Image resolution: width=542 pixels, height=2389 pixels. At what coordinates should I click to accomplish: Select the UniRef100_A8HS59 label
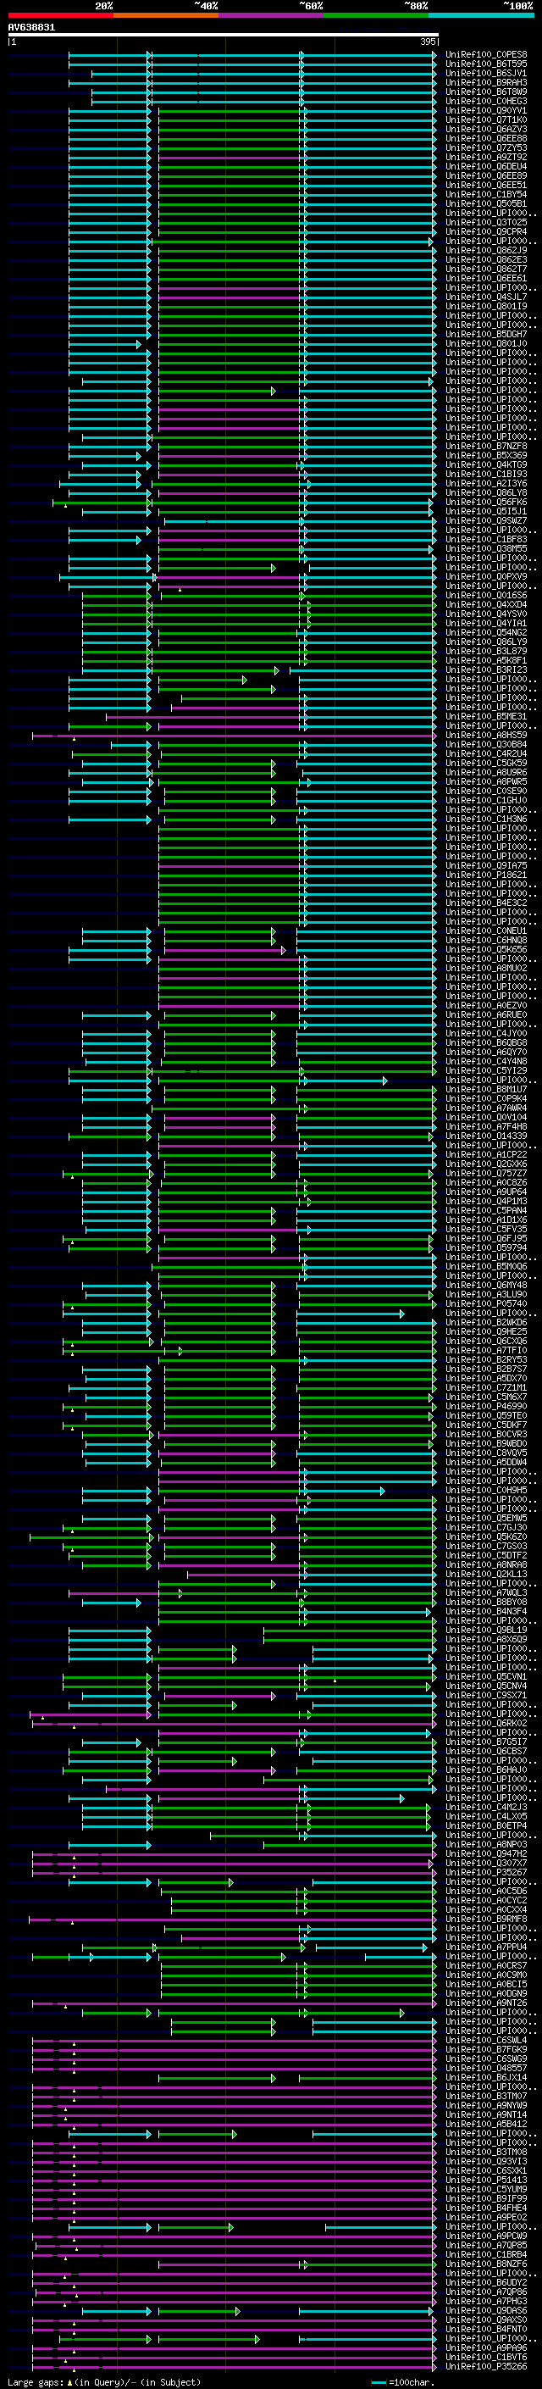click(486, 736)
